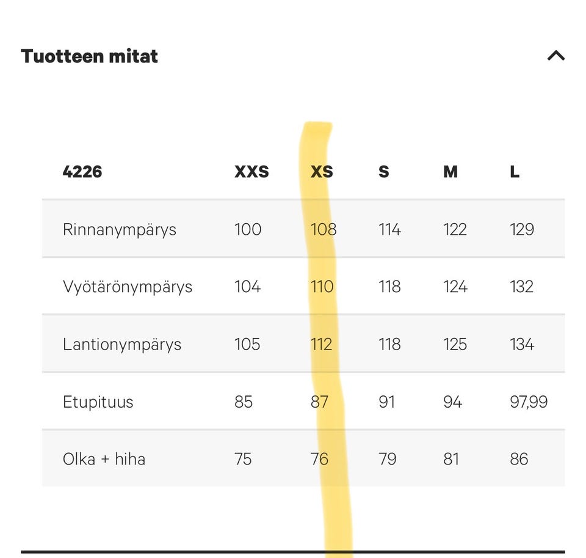Select the Rinnanympärys row label
The image size is (586, 558).
(120, 230)
